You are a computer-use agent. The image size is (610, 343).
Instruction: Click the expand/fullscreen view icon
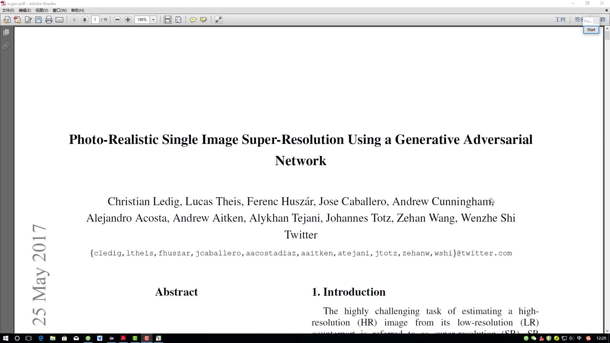pos(218,20)
